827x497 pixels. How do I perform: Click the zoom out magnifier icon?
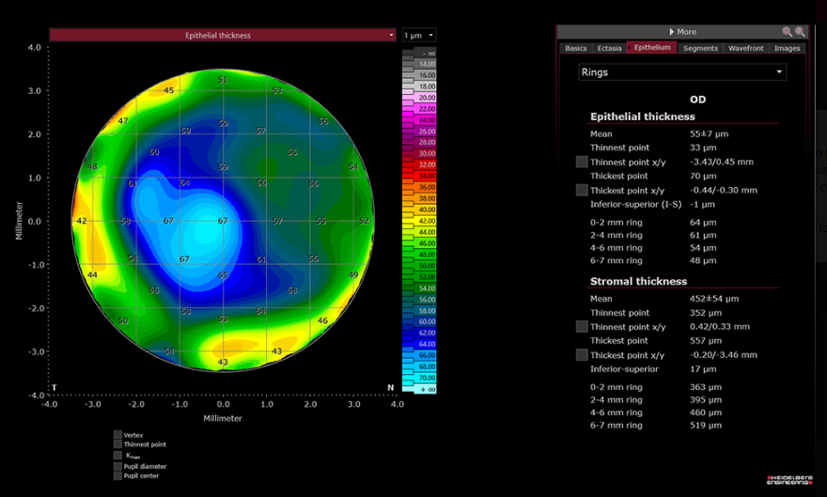800,32
